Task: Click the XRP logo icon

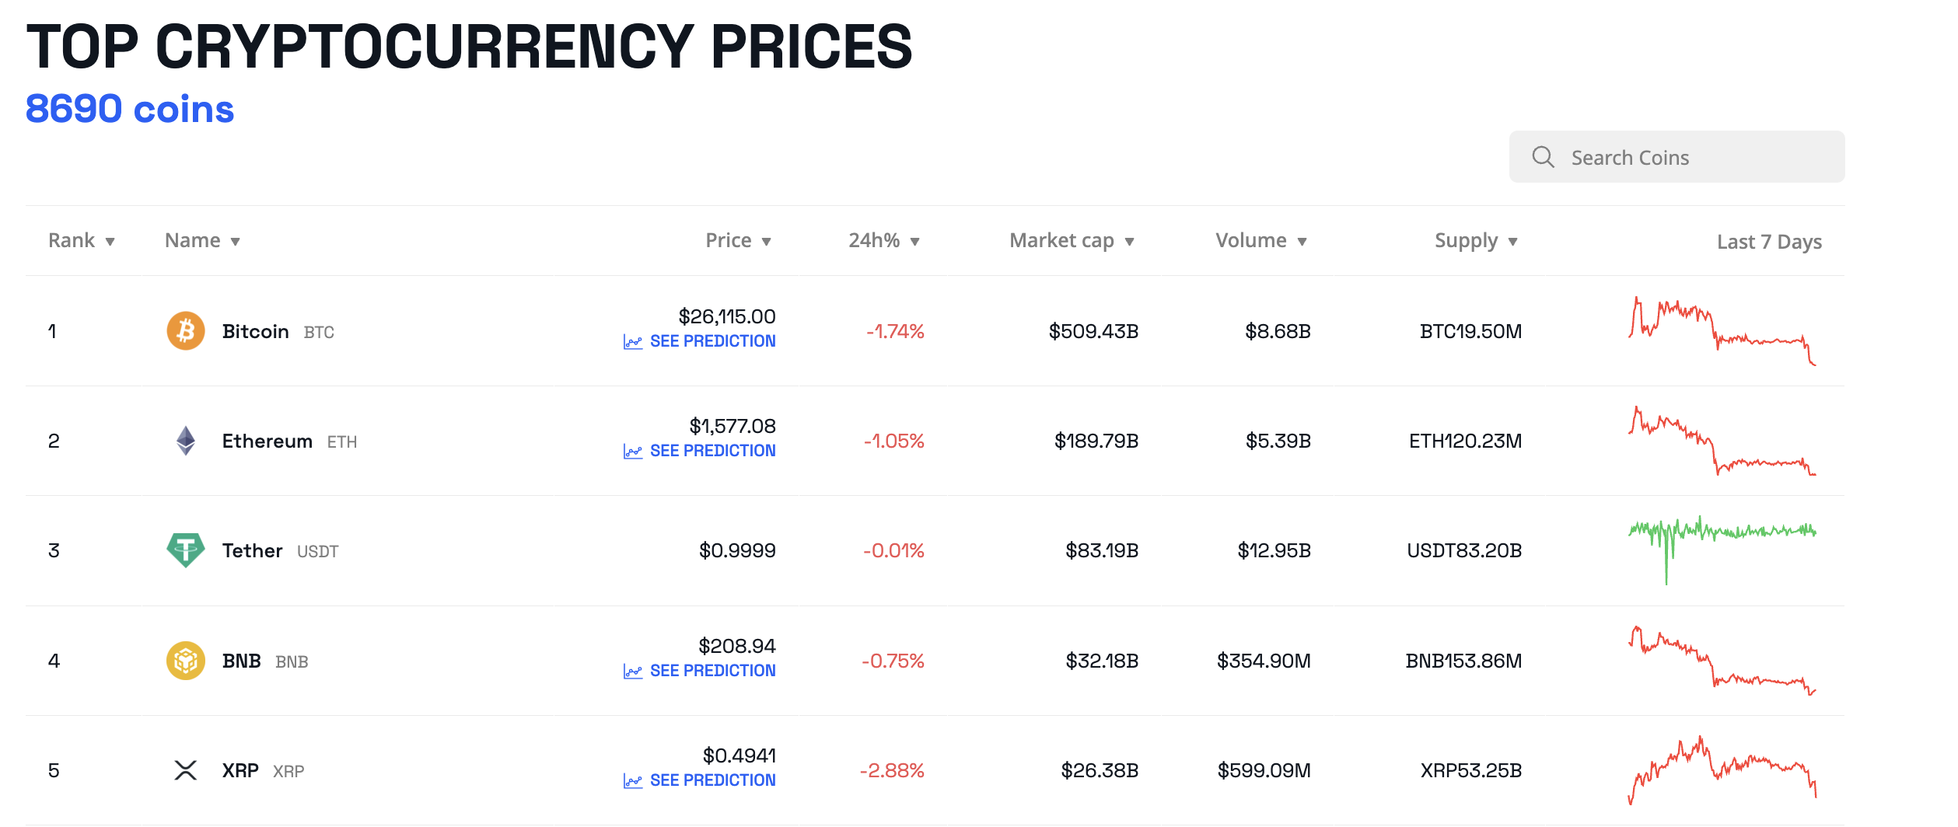Action: pyautogui.click(x=186, y=770)
